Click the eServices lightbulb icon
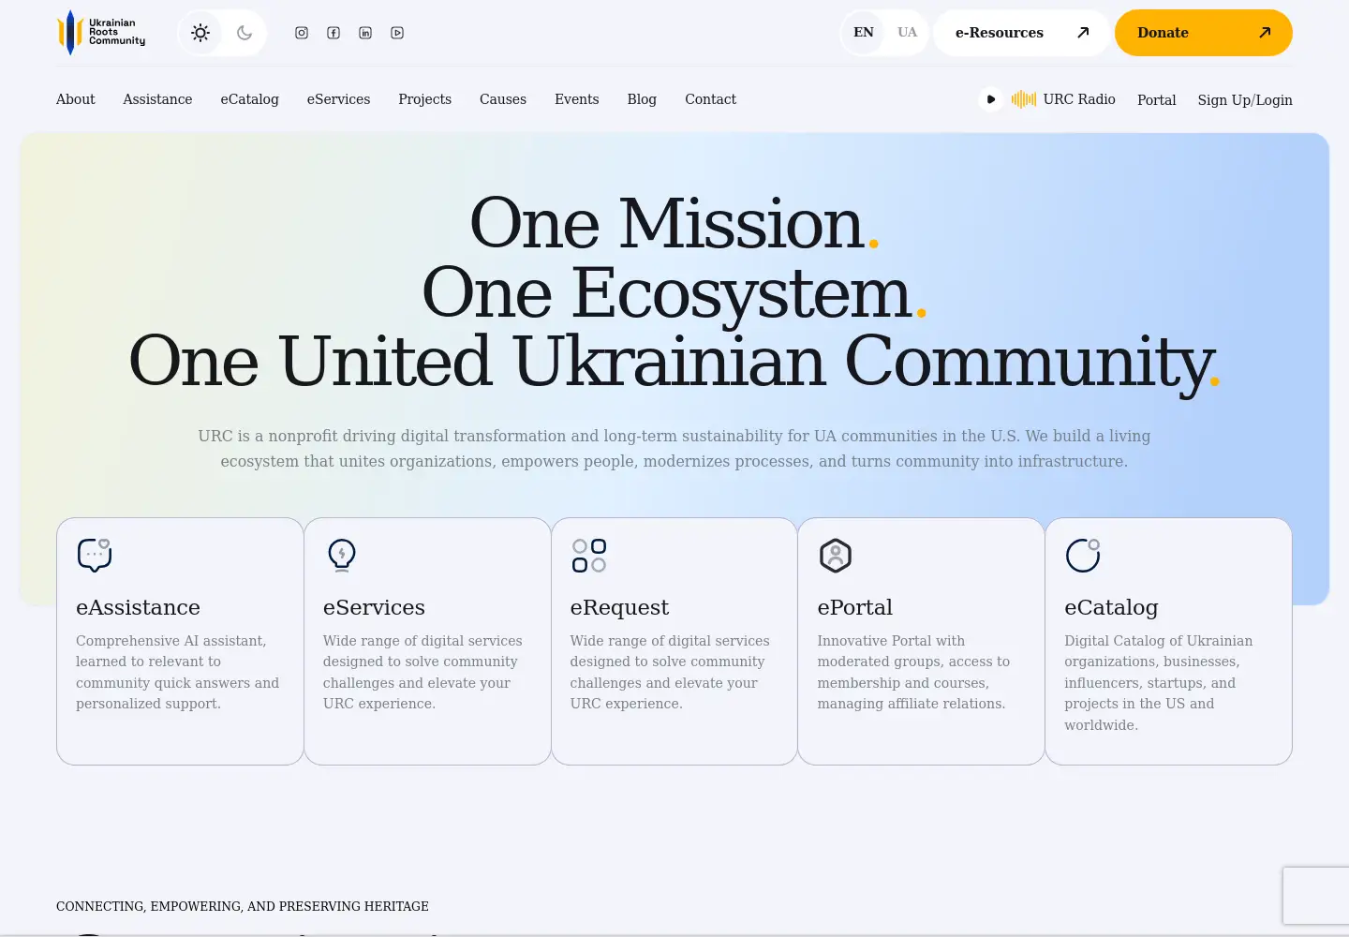 click(342, 555)
